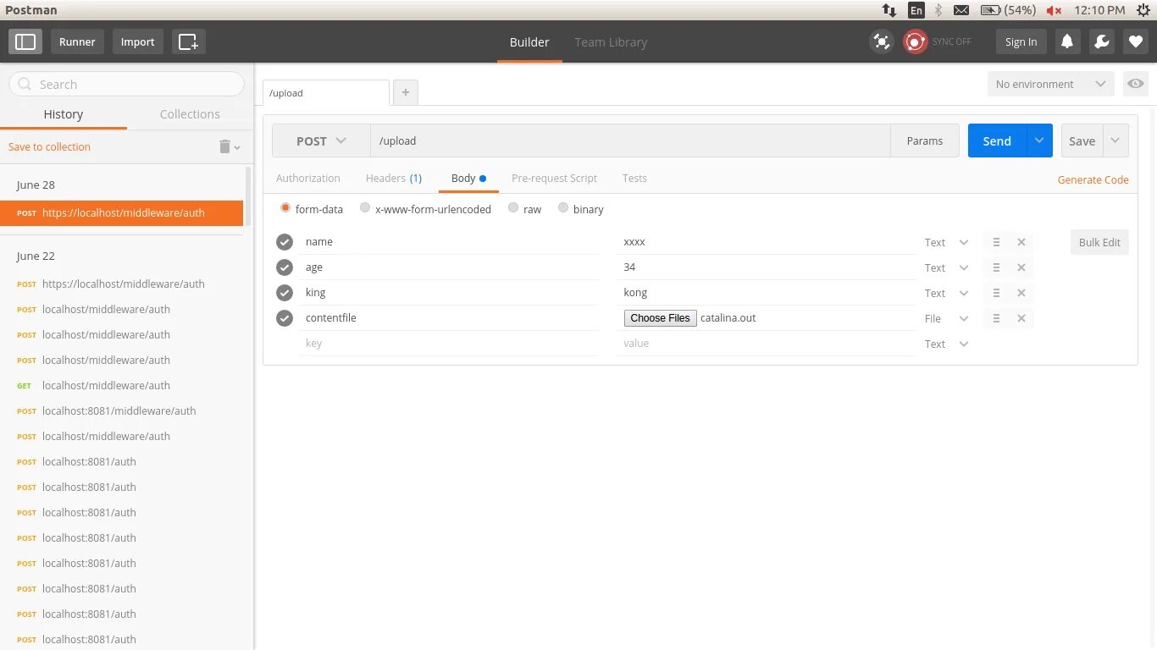Remove the contentfile row with X icon
Image resolution: width=1157 pixels, height=650 pixels.
[1021, 318]
